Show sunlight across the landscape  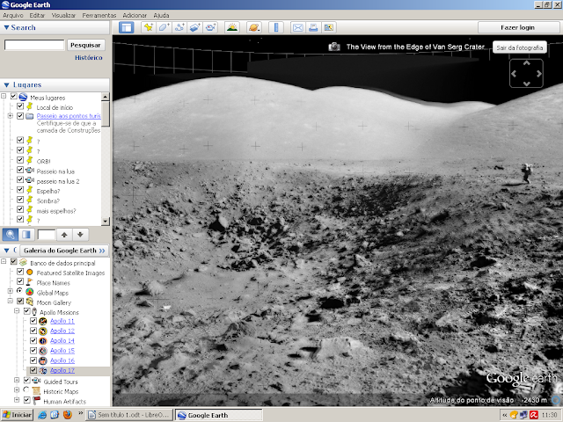[232, 27]
